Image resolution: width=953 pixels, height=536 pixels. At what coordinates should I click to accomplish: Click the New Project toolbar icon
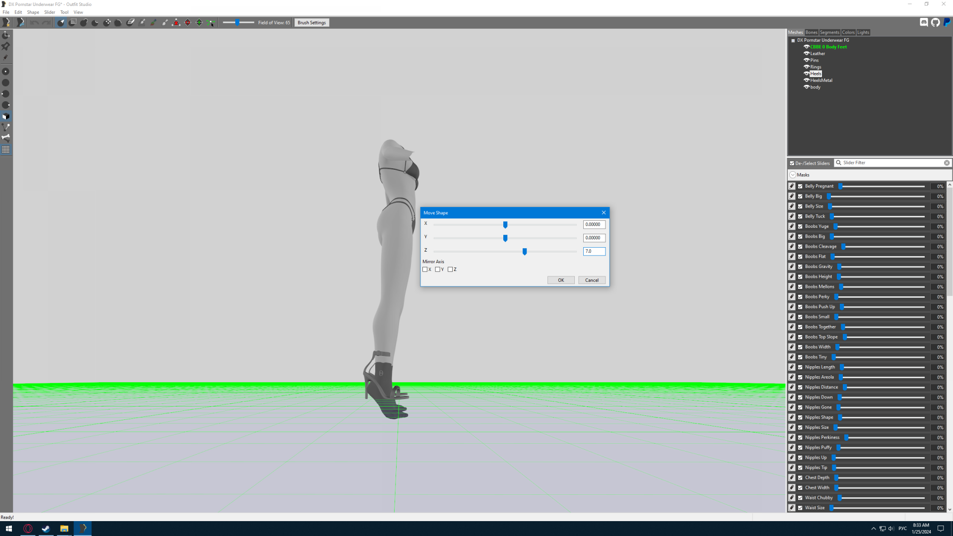[x=6, y=22]
